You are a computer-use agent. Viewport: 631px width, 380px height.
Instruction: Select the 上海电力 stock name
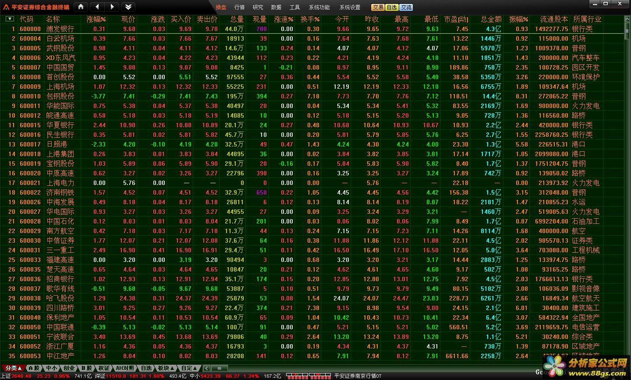[60, 183]
